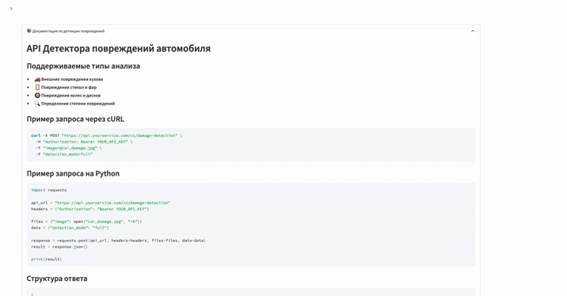Collapse the documentation panel with its chevron
This screenshot has width=567, height=296.
click(x=472, y=31)
